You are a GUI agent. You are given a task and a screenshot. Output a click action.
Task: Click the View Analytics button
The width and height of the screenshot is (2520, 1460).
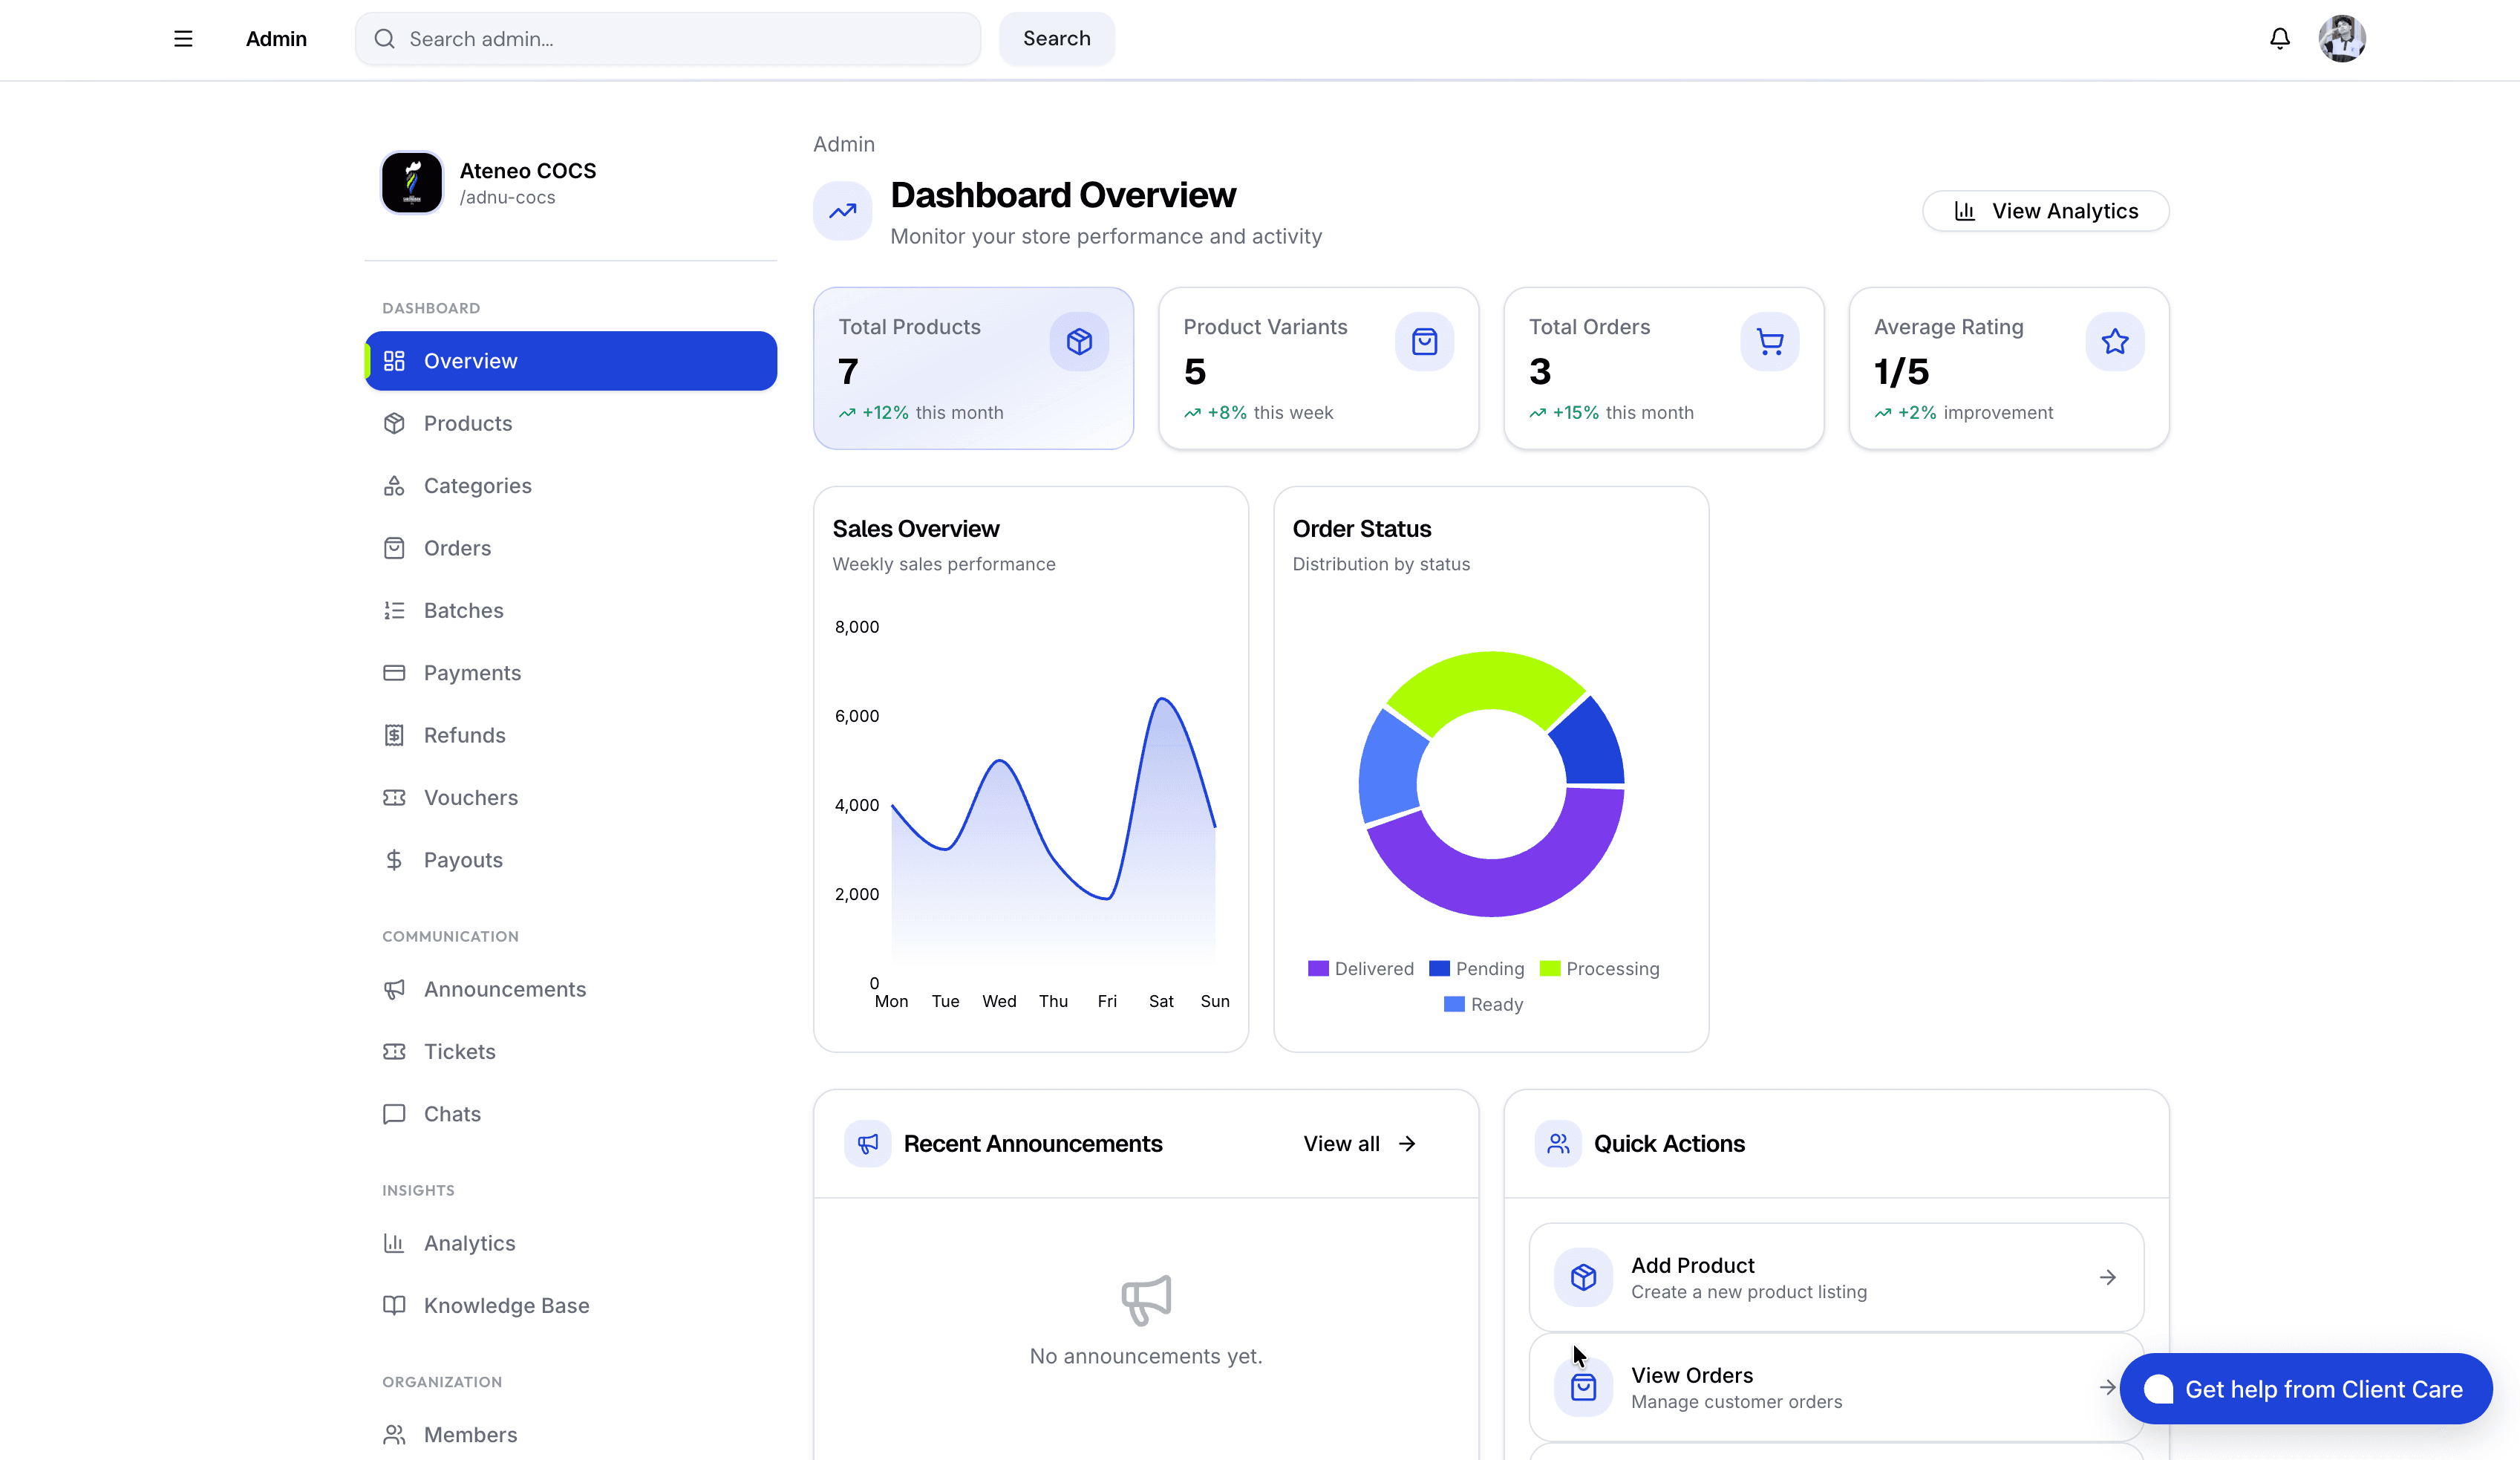pyautogui.click(x=2045, y=211)
